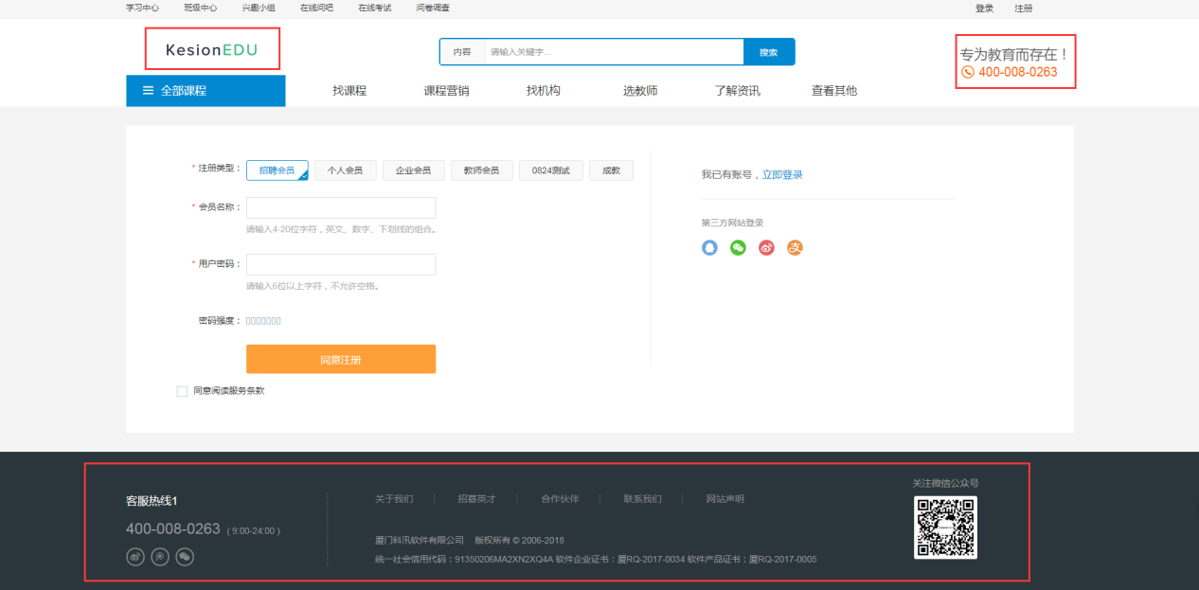This screenshot has width=1199, height=590.
Task: Open the 内容 search type dropdown
Action: [x=462, y=52]
